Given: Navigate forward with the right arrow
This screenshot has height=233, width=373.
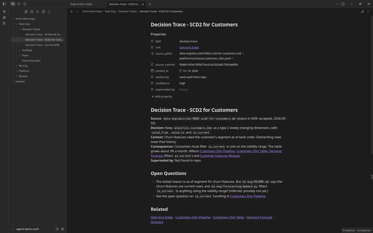Looking at the screenshot, I should coord(77,11).
